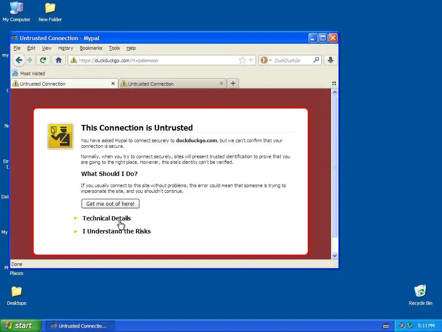Click the first system tray icon

click(402, 326)
